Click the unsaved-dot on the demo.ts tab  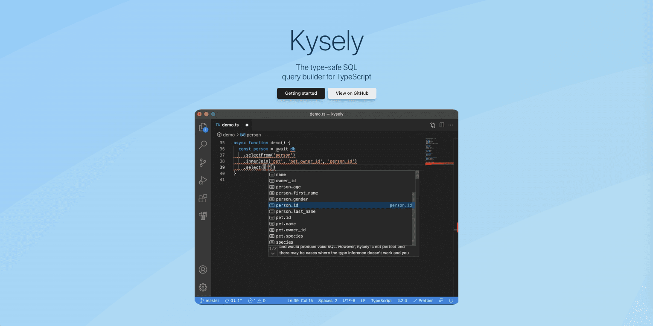(x=247, y=125)
